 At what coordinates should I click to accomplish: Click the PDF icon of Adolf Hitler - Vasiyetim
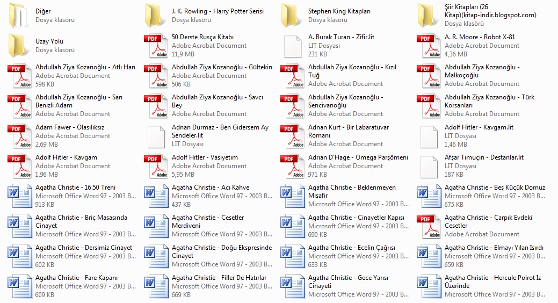pyautogui.click(x=156, y=166)
